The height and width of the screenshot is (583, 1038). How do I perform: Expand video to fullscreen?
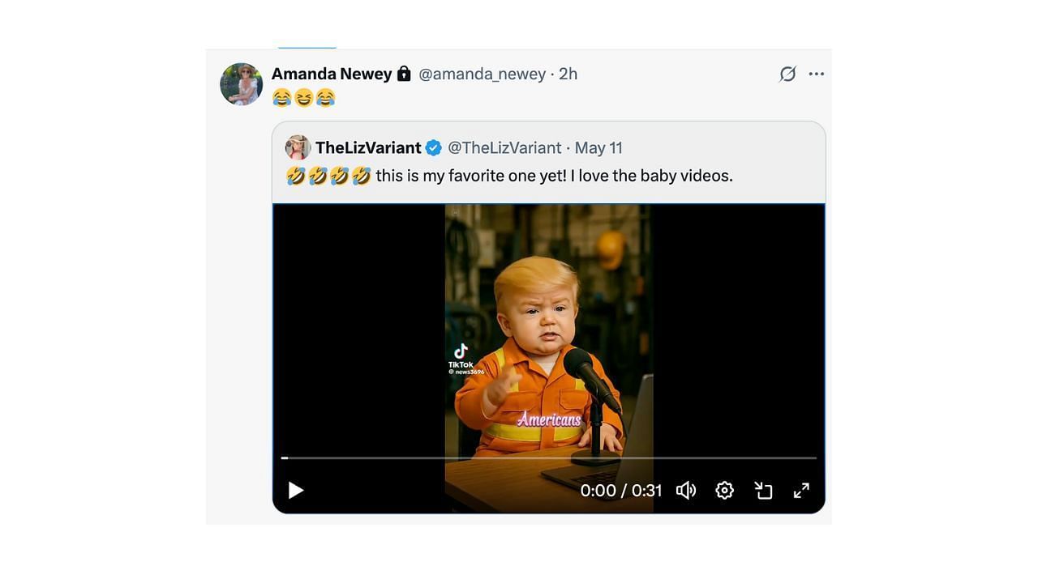(801, 491)
